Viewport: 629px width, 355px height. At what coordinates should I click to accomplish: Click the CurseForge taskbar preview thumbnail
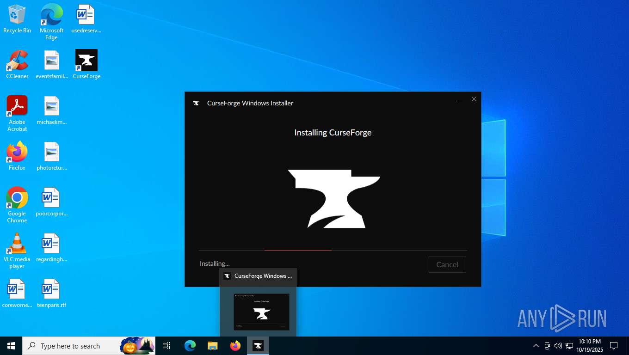click(261, 312)
